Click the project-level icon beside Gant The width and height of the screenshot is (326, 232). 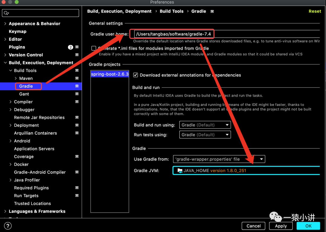pyautogui.click(x=77, y=94)
